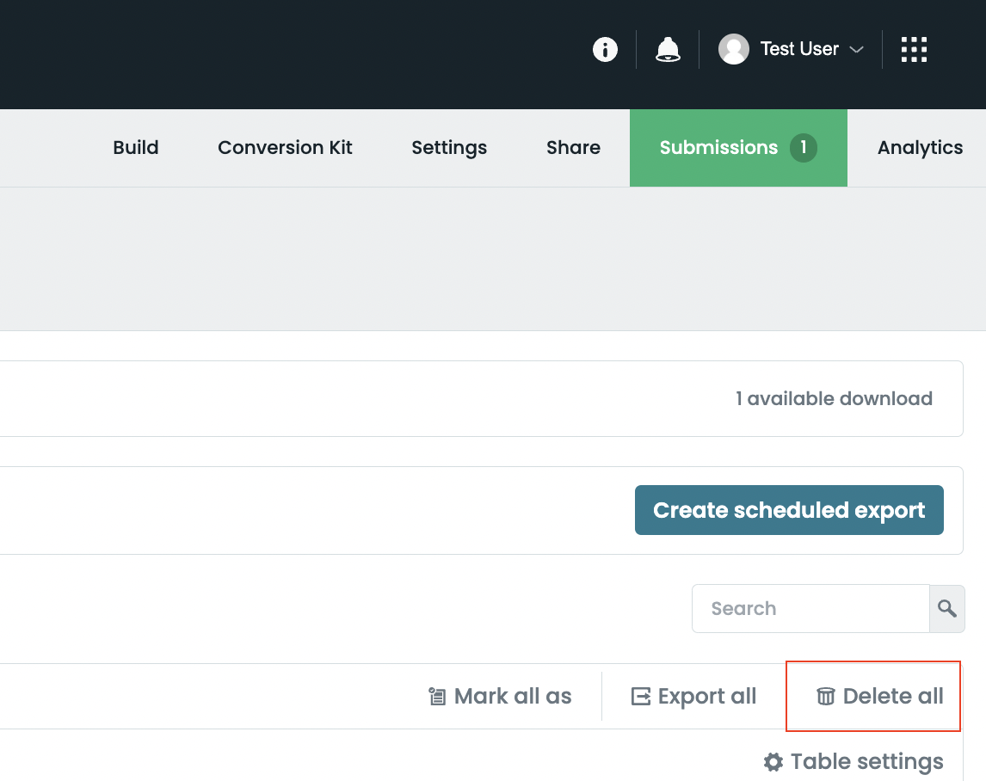Open the Settings tab
986x781 pixels.
tap(449, 148)
